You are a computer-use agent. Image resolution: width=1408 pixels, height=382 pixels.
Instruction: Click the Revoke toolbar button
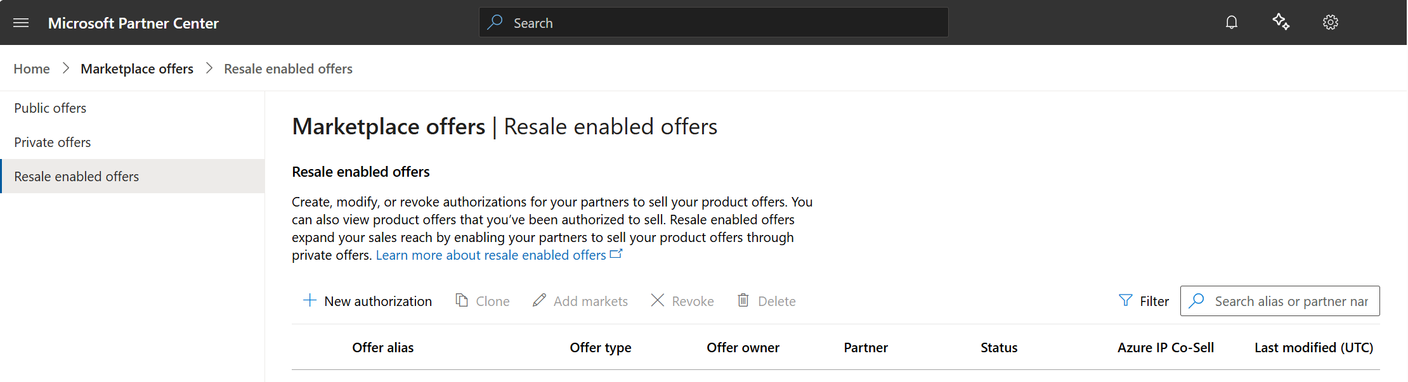pos(682,301)
